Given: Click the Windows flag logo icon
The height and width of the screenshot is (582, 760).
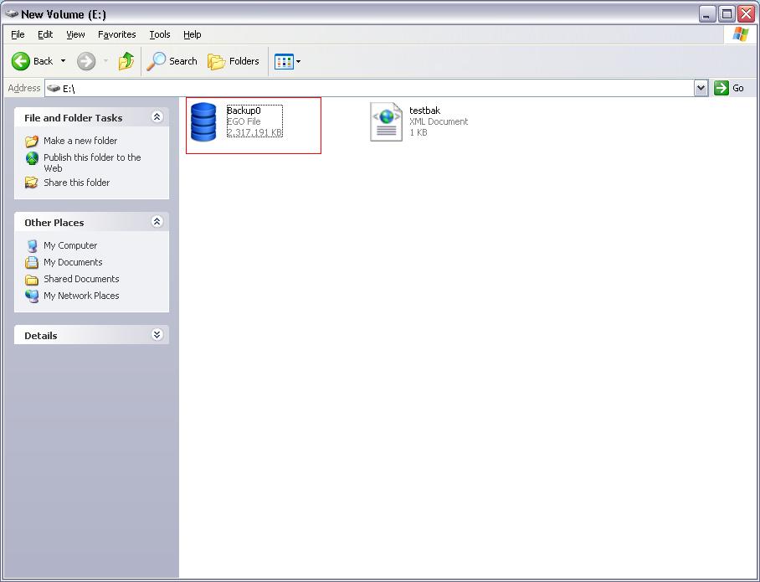Looking at the screenshot, I should [x=740, y=34].
